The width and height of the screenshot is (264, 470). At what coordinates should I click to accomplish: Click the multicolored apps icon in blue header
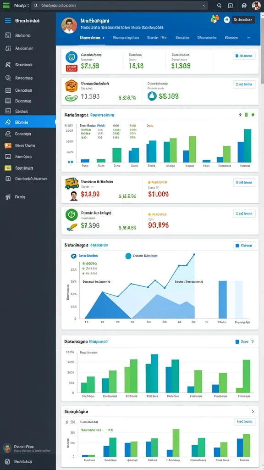214,19
